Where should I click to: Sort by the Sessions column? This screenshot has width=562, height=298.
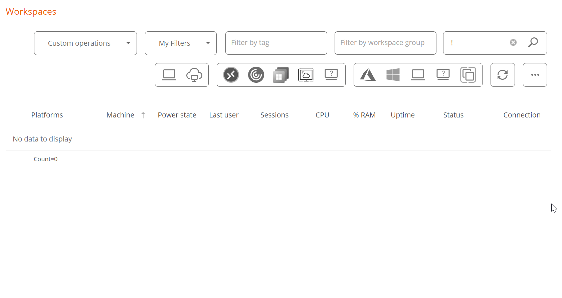pyautogui.click(x=274, y=115)
